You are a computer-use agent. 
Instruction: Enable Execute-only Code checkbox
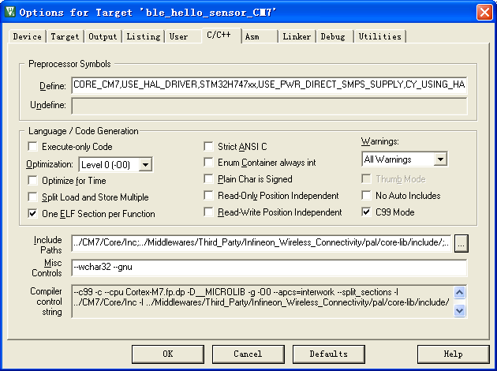pos(32,147)
